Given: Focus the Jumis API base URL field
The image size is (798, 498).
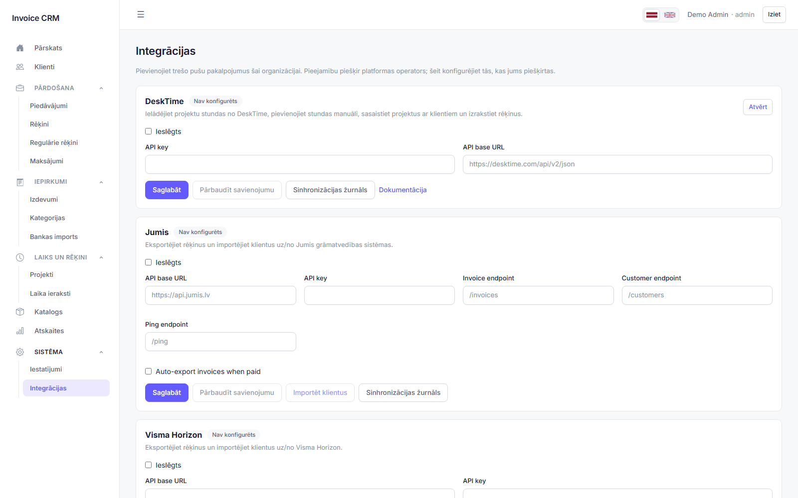Looking at the screenshot, I should tap(220, 295).
